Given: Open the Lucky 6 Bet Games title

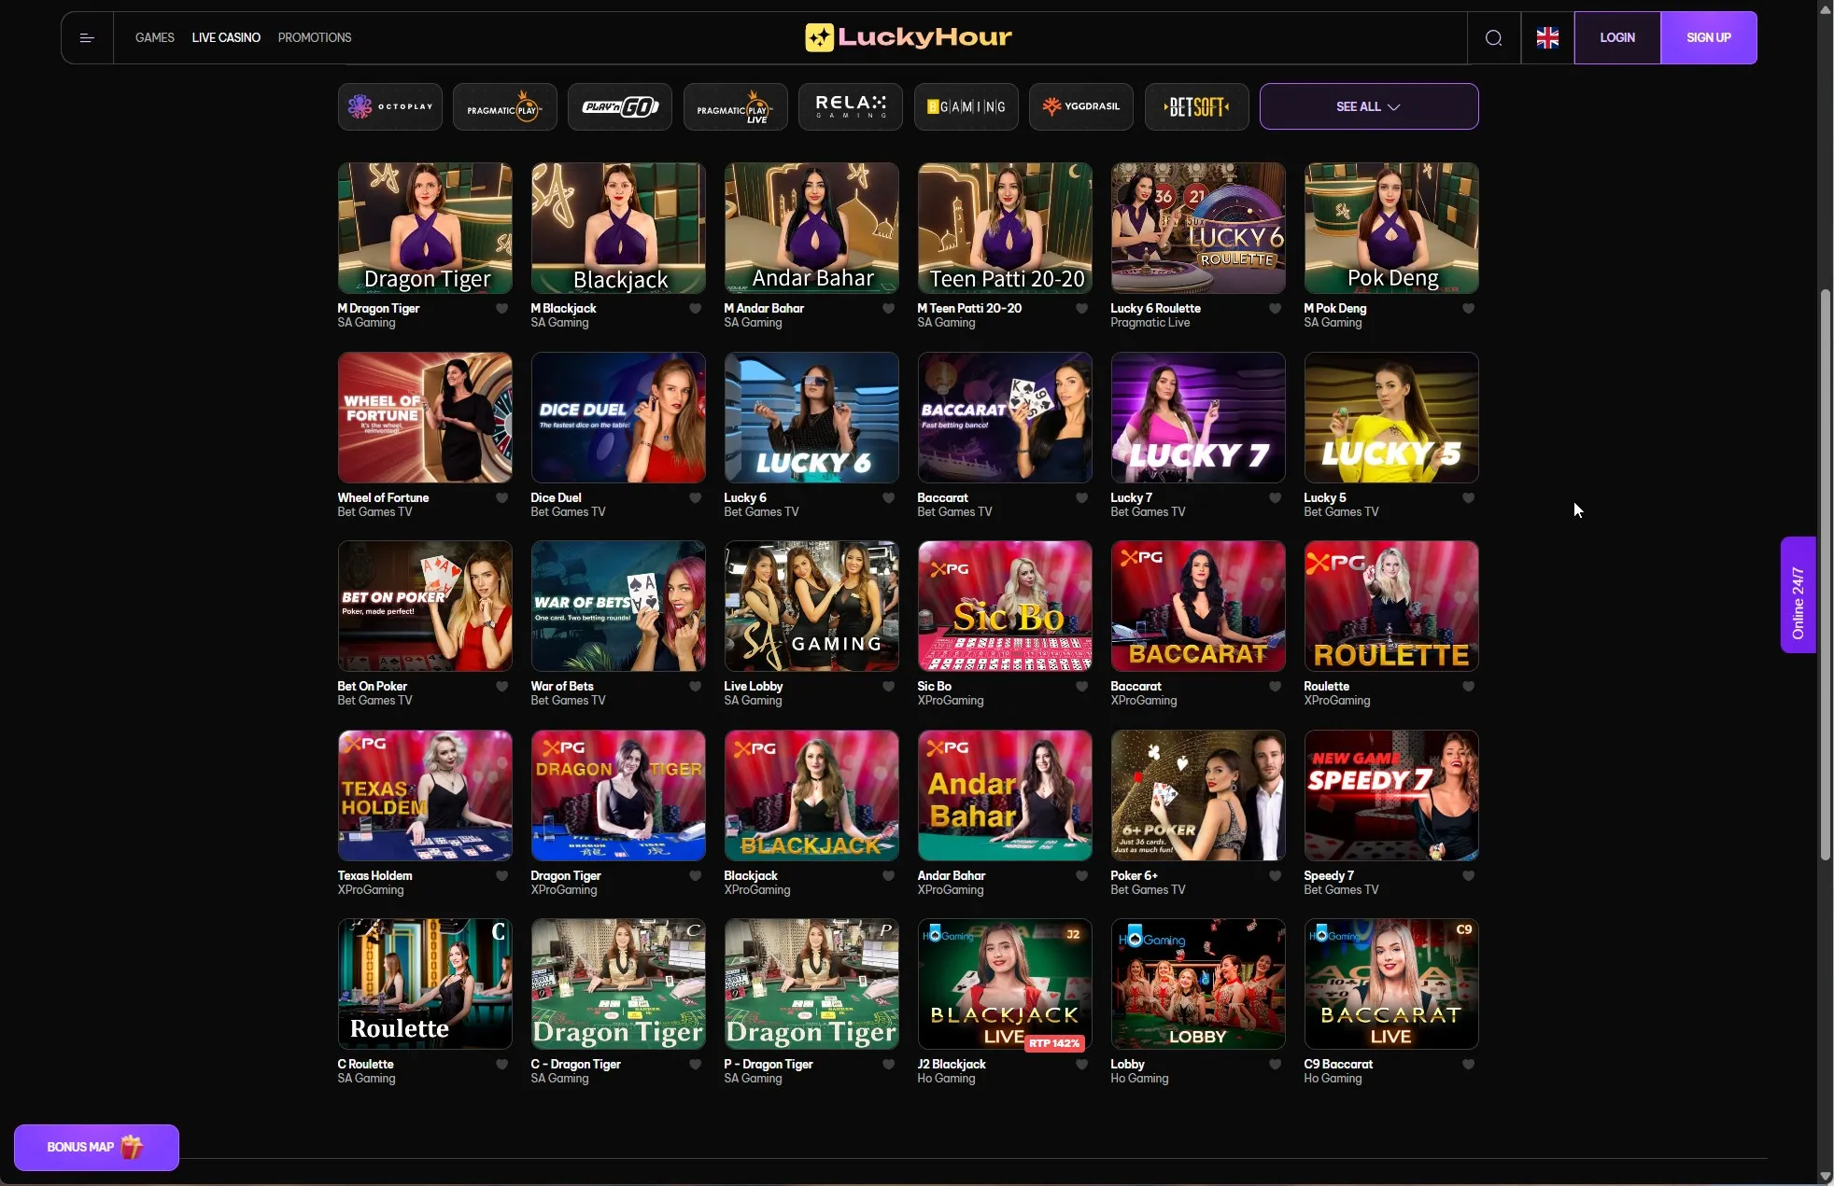Looking at the screenshot, I should coord(745,498).
